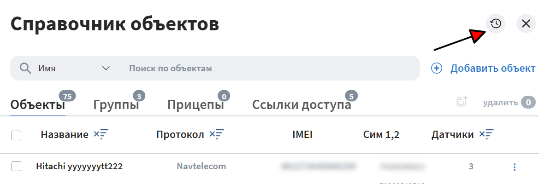Click the chevron beside Имя
Viewport: 539px width, 184px height.
click(x=106, y=68)
